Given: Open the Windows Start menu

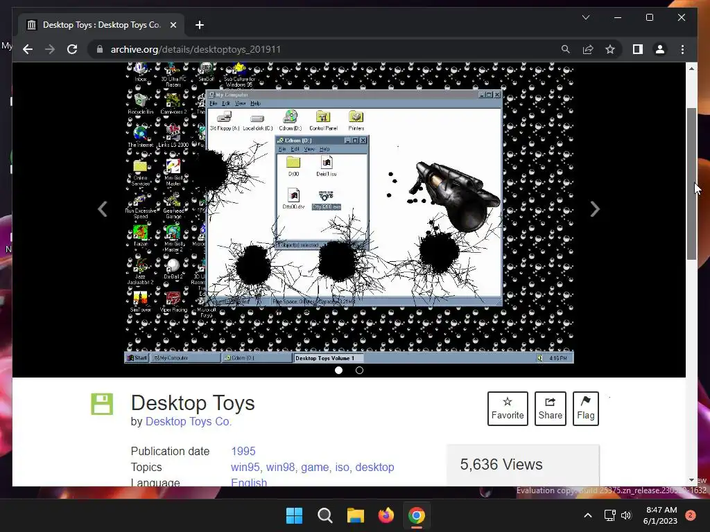Looking at the screenshot, I should pos(294,515).
